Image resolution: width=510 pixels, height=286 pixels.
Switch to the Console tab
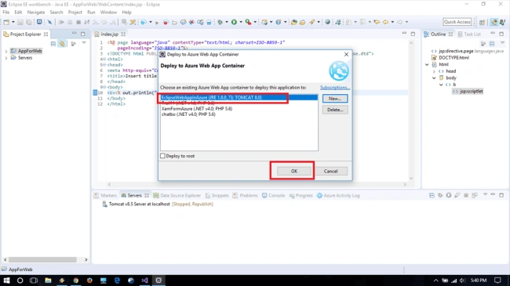click(x=274, y=195)
